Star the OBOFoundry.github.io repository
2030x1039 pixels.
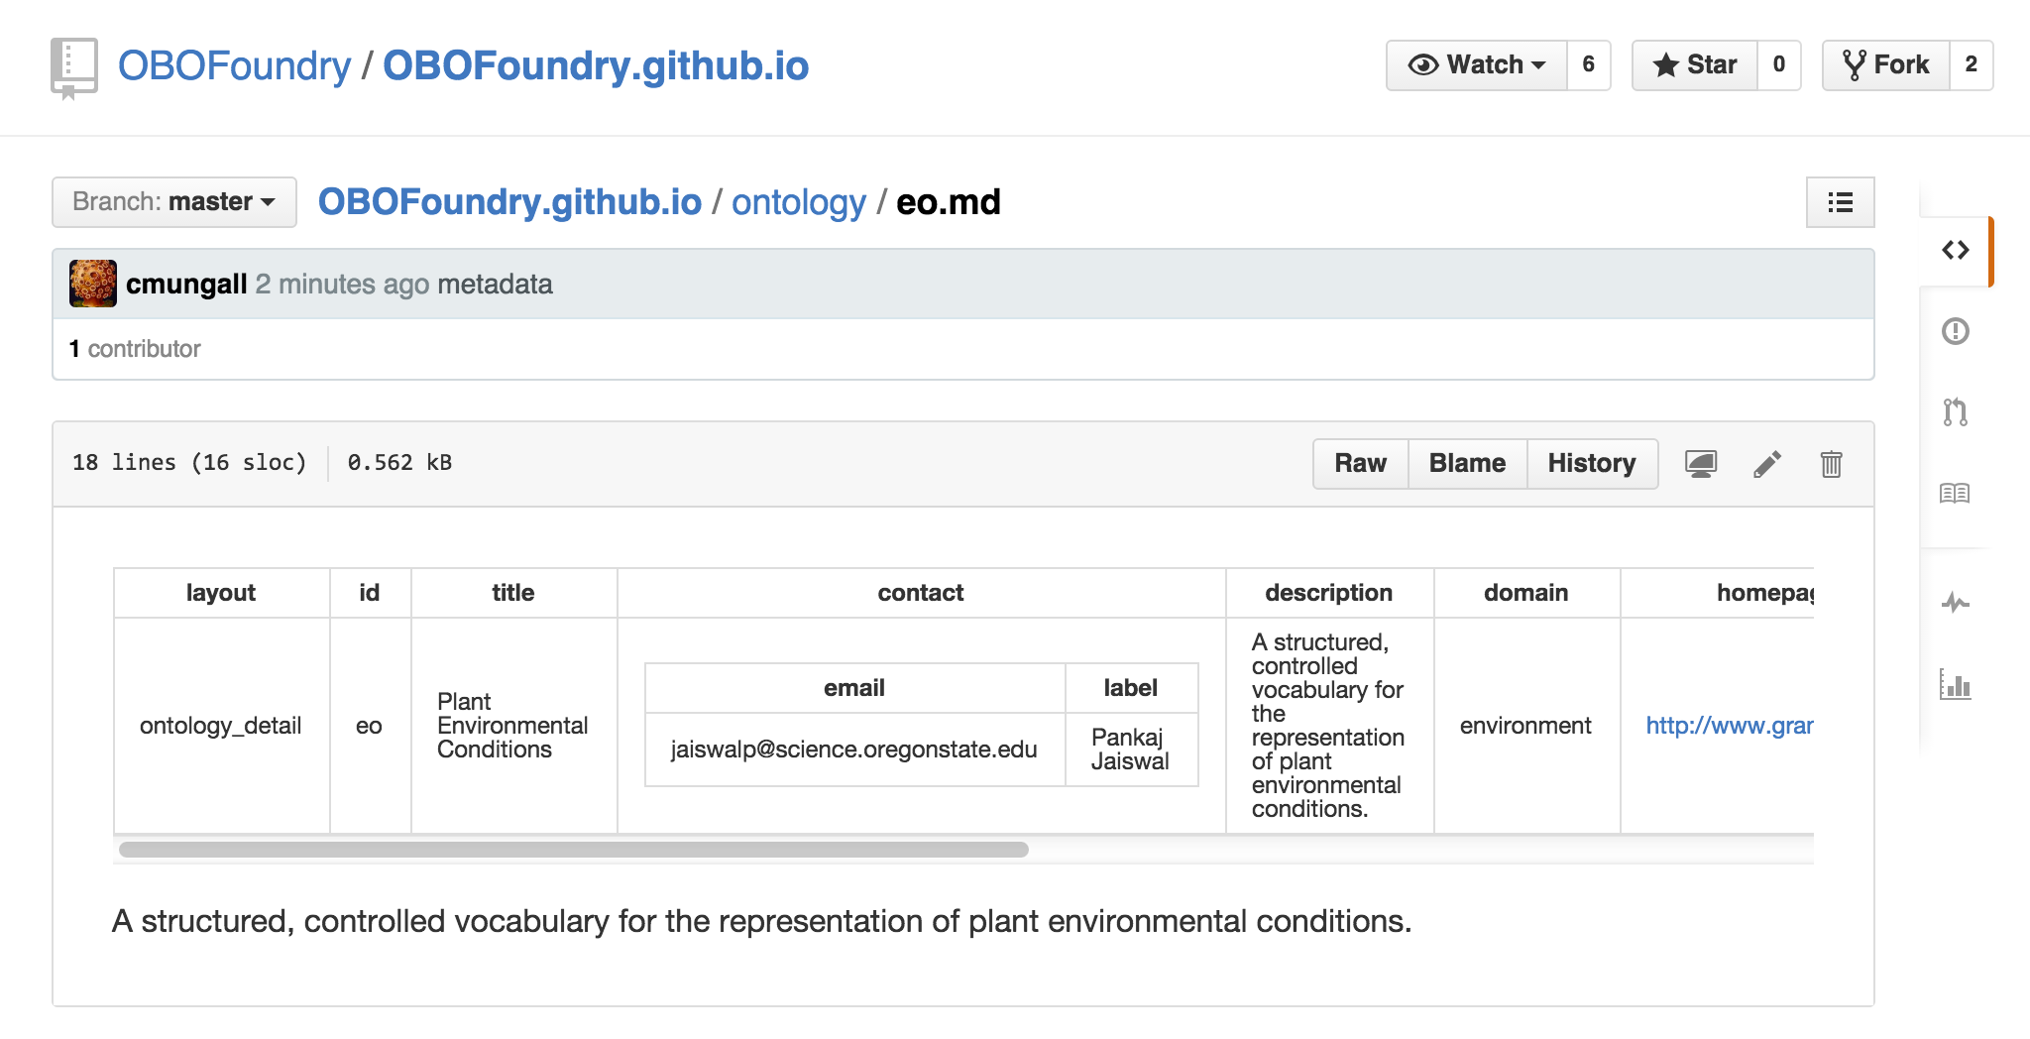click(x=1695, y=65)
